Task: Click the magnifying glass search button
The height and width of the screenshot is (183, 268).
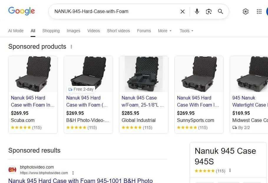Action: point(221,12)
